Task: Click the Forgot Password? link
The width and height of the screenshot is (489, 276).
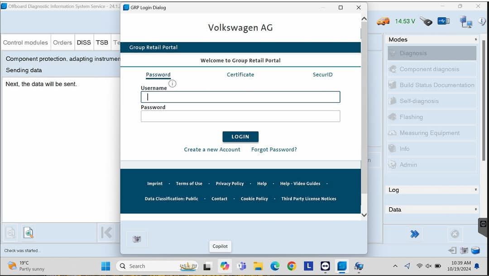Action: (274, 150)
